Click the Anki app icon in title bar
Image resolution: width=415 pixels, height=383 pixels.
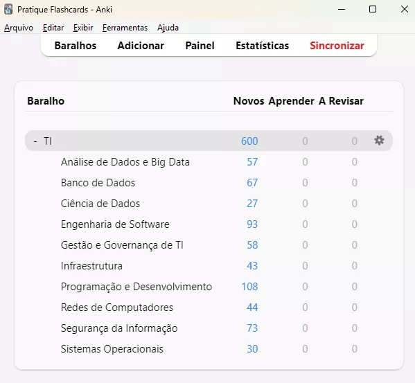[x=8, y=9]
